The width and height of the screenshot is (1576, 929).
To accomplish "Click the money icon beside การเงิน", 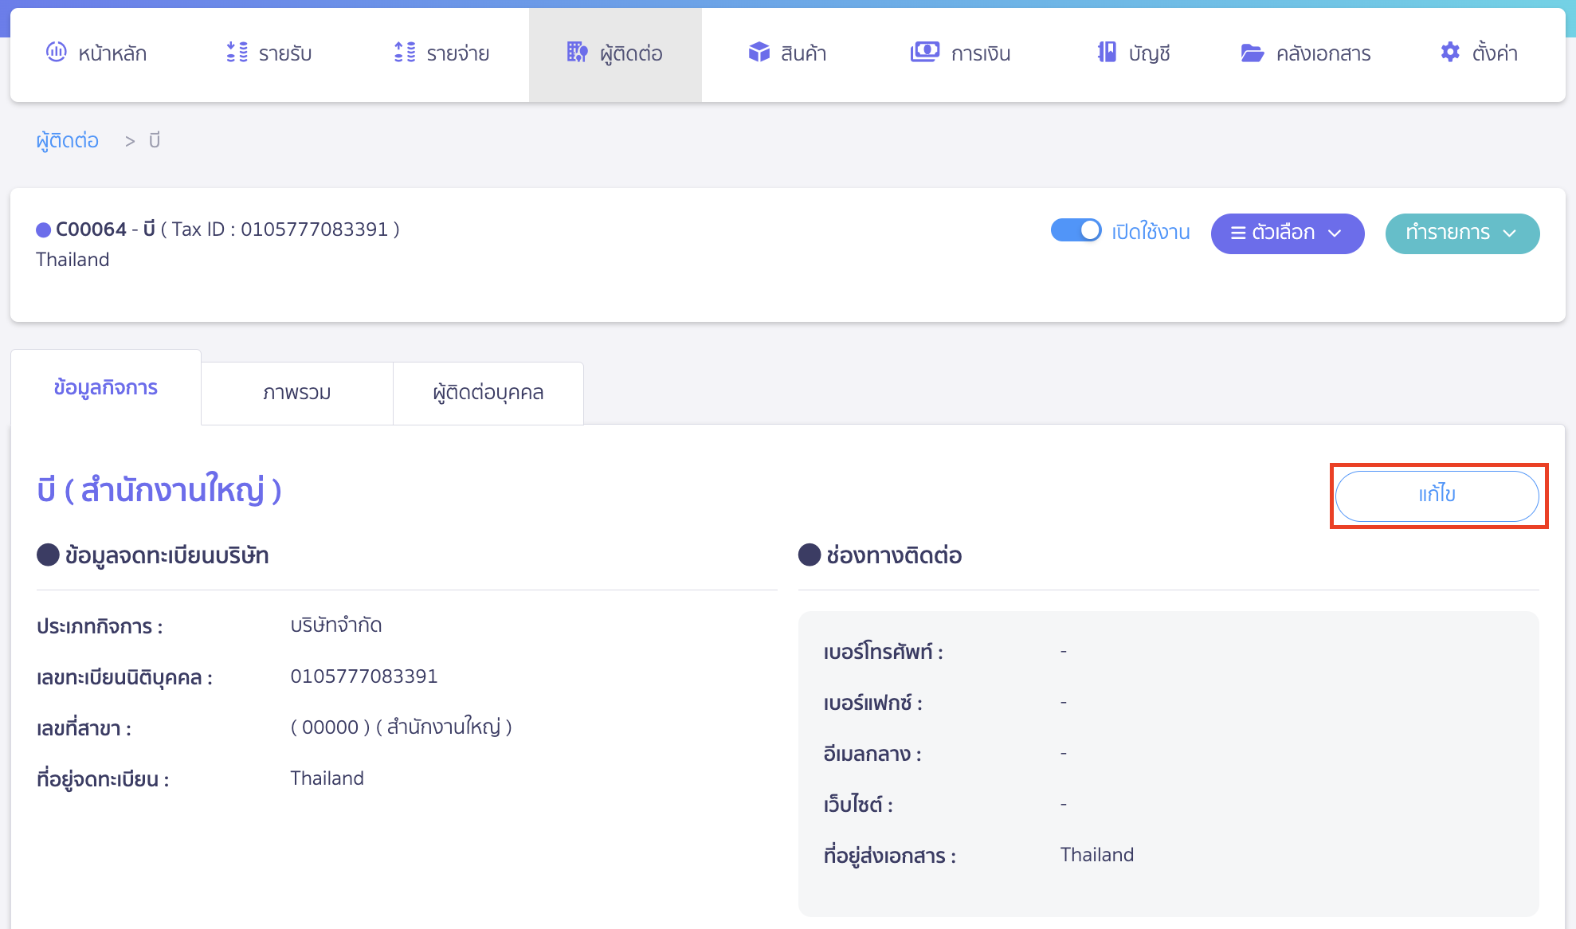I will tap(924, 53).
